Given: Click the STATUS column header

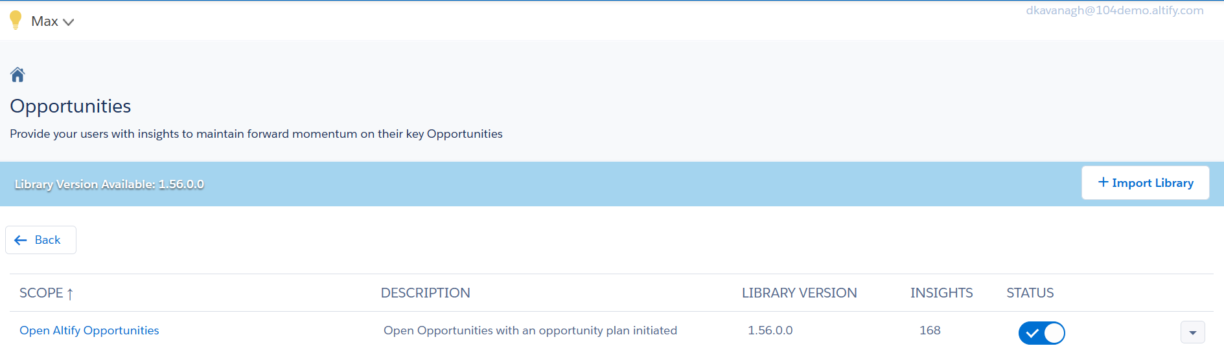Looking at the screenshot, I should click(x=1030, y=293).
